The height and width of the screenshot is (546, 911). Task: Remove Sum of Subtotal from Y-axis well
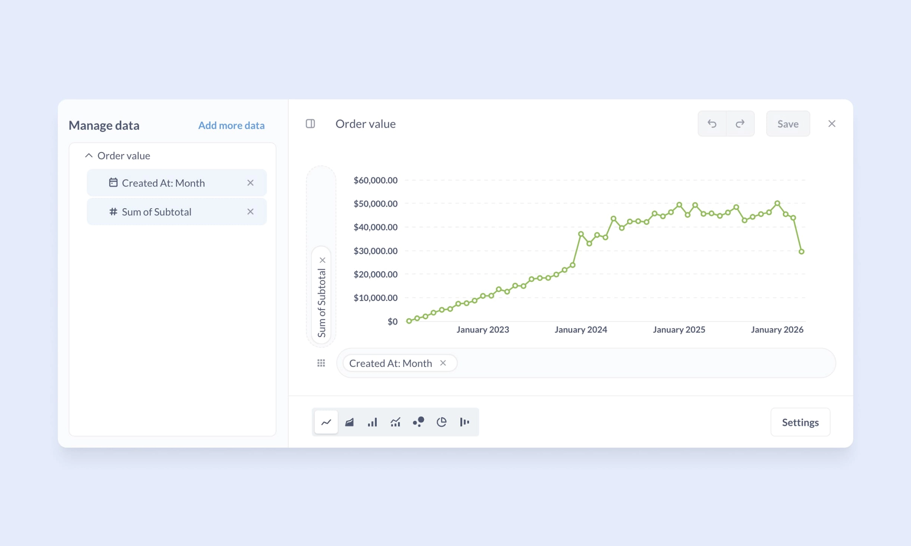(322, 260)
